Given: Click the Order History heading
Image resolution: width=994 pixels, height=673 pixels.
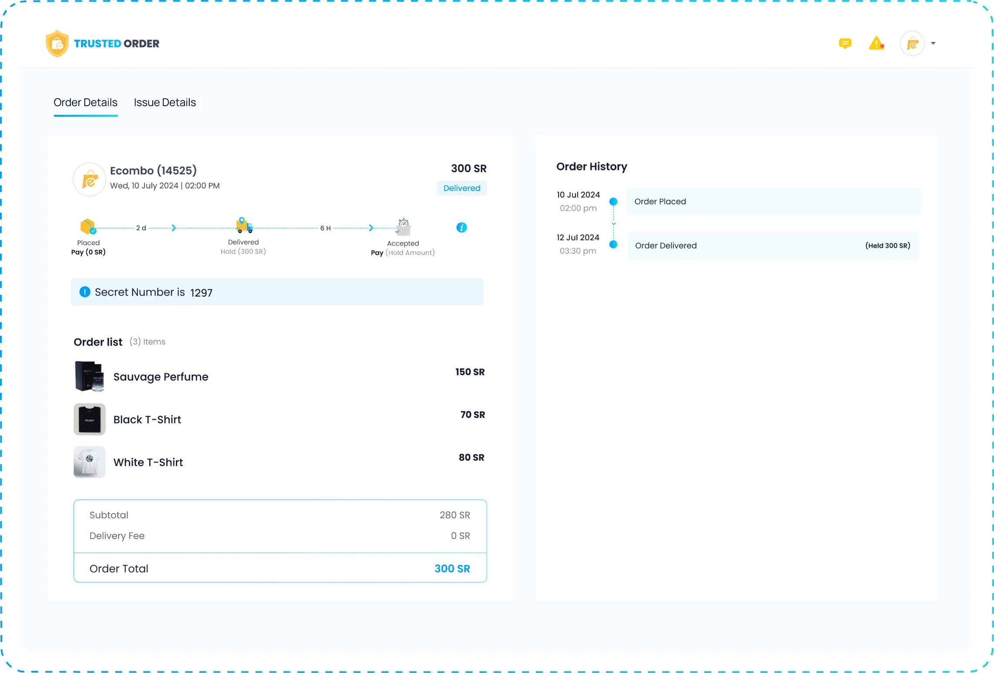Looking at the screenshot, I should (592, 167).
